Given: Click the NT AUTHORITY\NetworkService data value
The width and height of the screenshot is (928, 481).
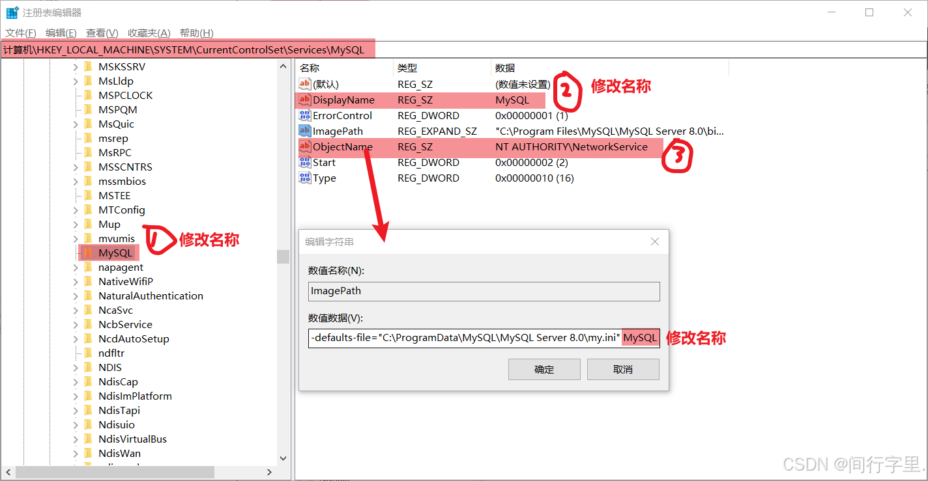Looking at the screenshot, I should tap(572, 146).
